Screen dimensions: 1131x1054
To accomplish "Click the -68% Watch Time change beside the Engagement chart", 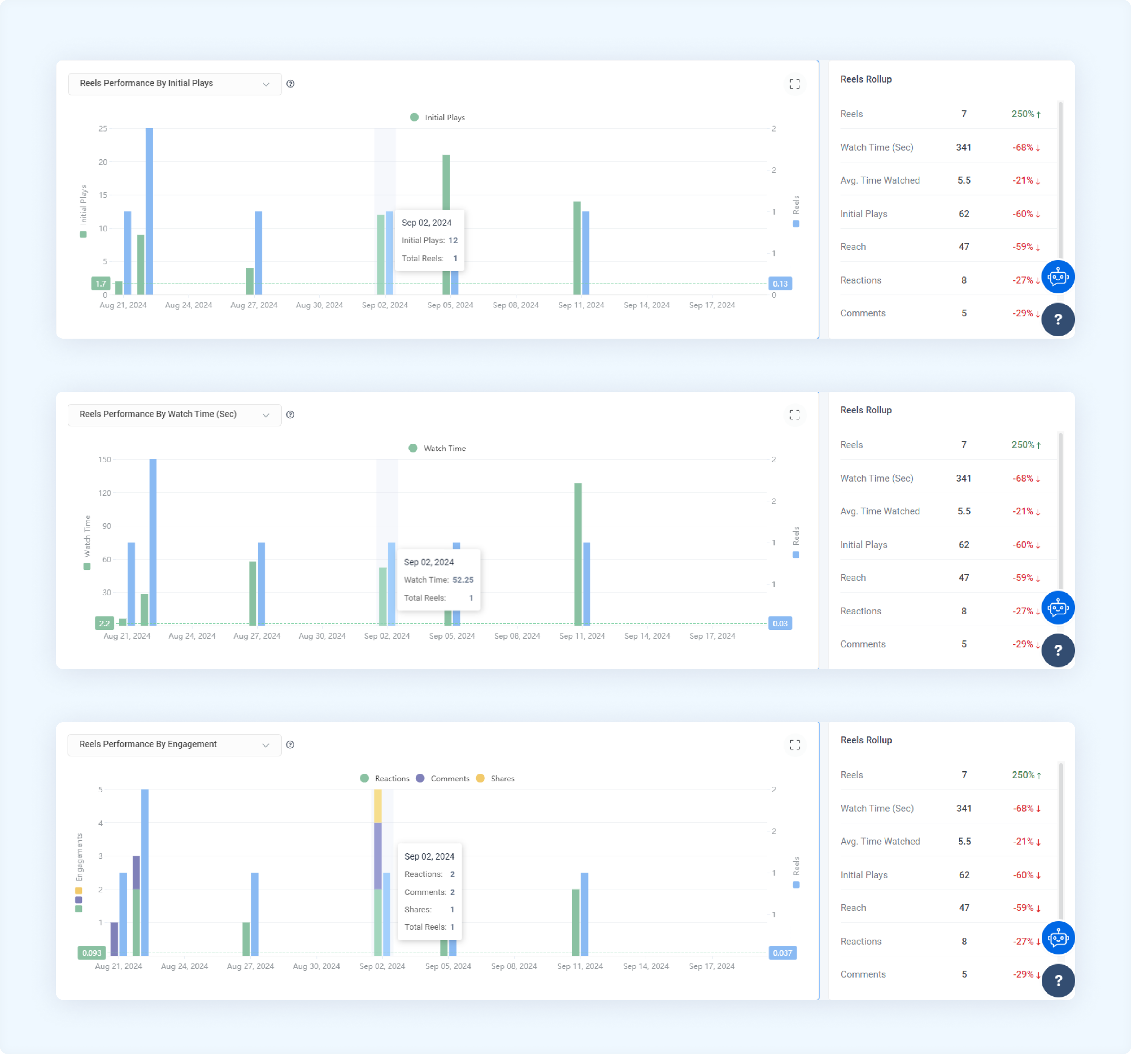I will coord(1027,808).
